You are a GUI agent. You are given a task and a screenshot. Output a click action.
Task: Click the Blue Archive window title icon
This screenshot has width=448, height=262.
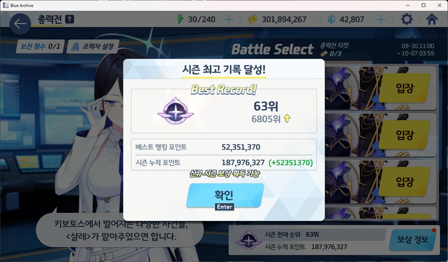click(x=5, y=5)
